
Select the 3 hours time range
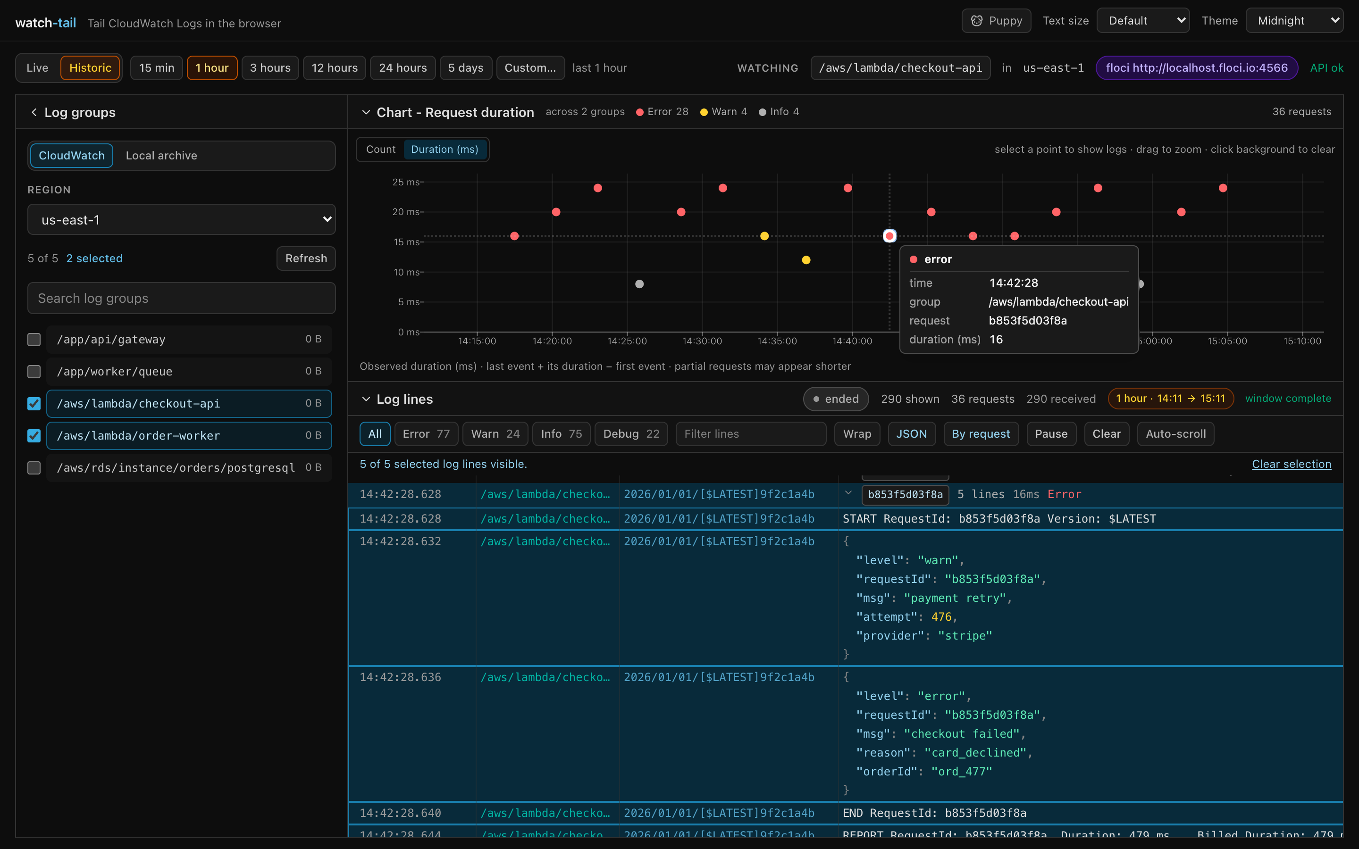tap(270, 68)
